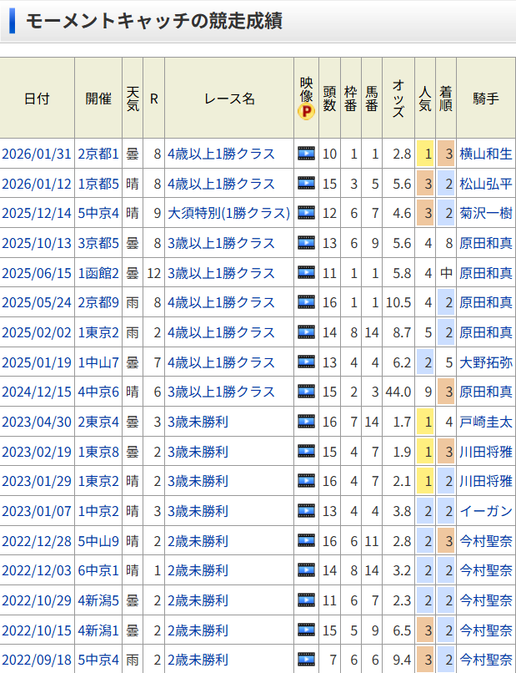
Task: Play race video for 2025/12/14 row
Action: point(306,213)
